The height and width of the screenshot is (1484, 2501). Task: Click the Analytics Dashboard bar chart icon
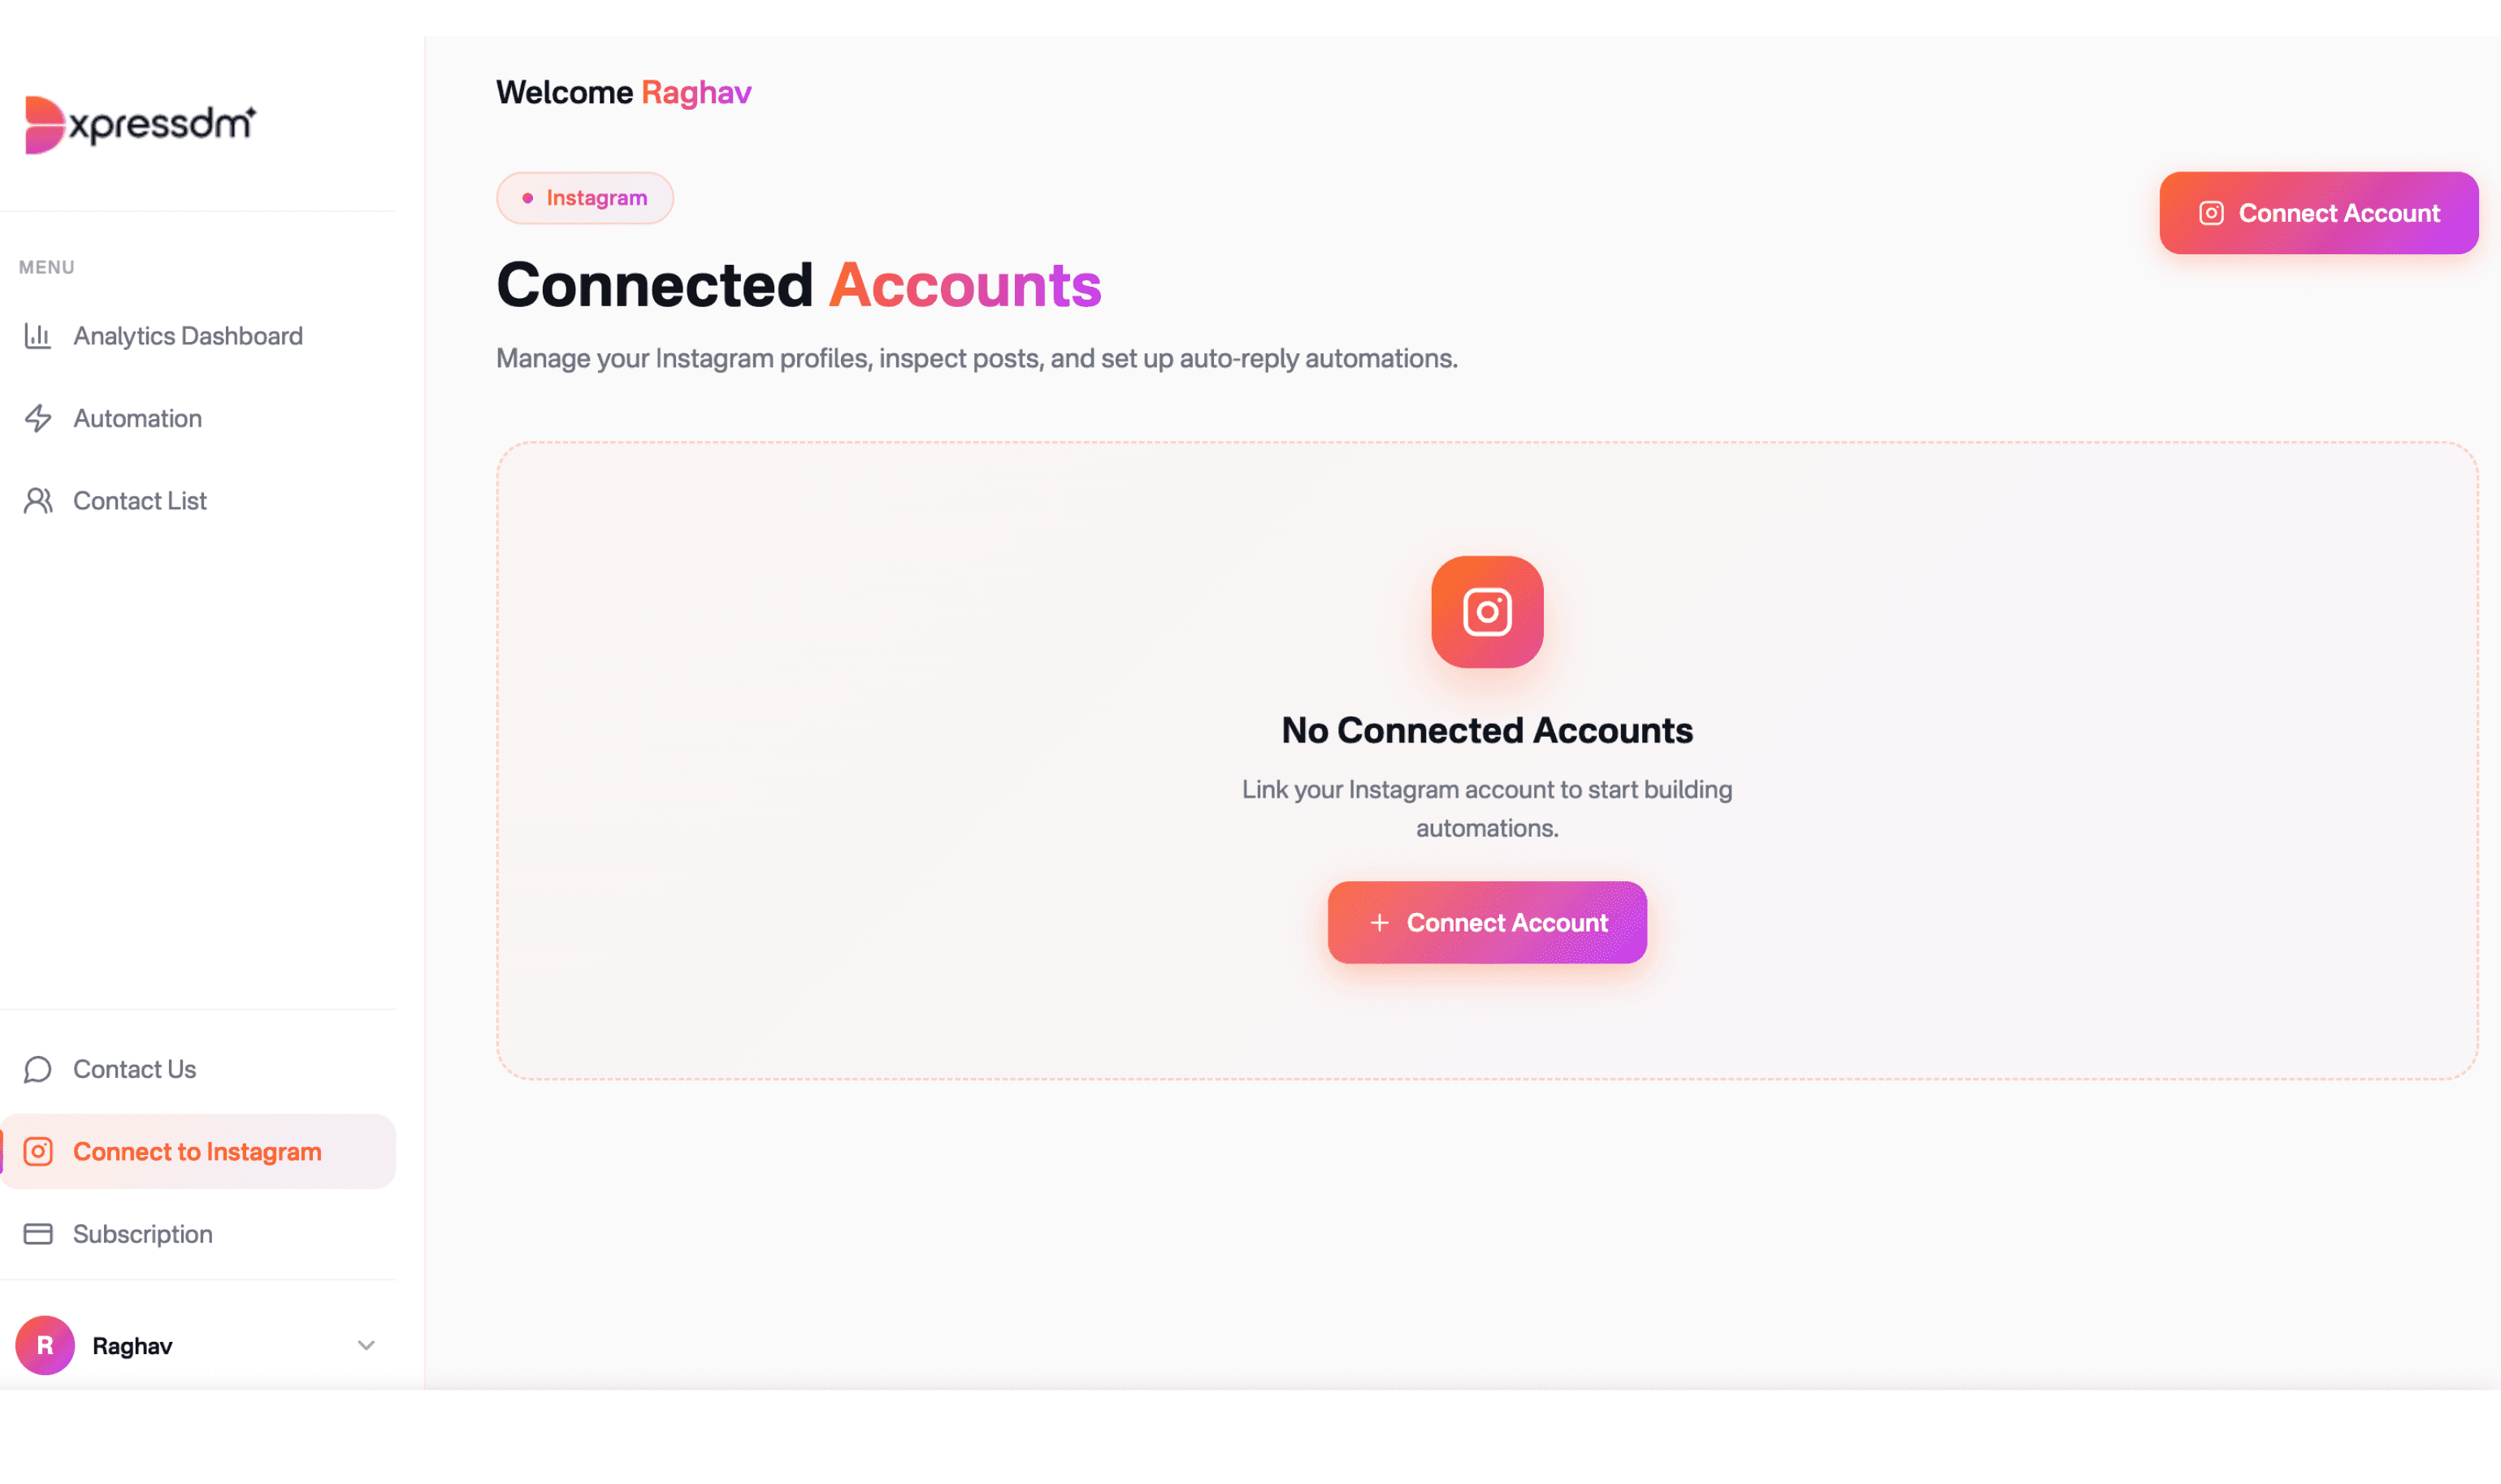click(38, 336)
